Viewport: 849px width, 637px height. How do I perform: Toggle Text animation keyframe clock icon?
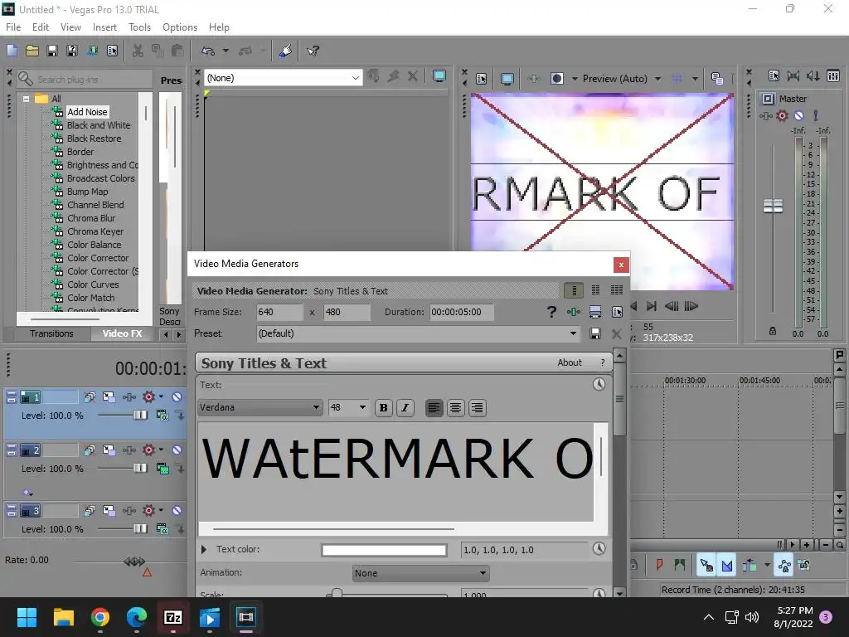pos(599,385)
